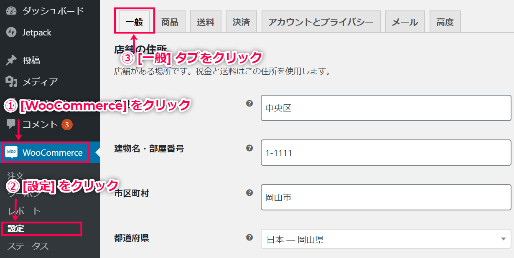Click the media icon next to メディア

(11, 82)
